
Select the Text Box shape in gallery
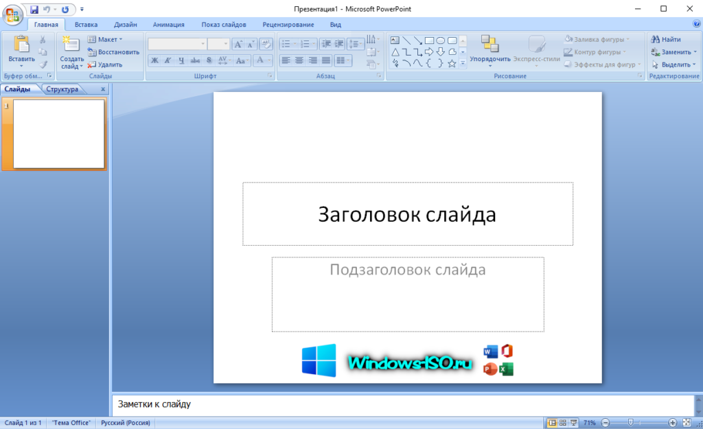(395, 40)
